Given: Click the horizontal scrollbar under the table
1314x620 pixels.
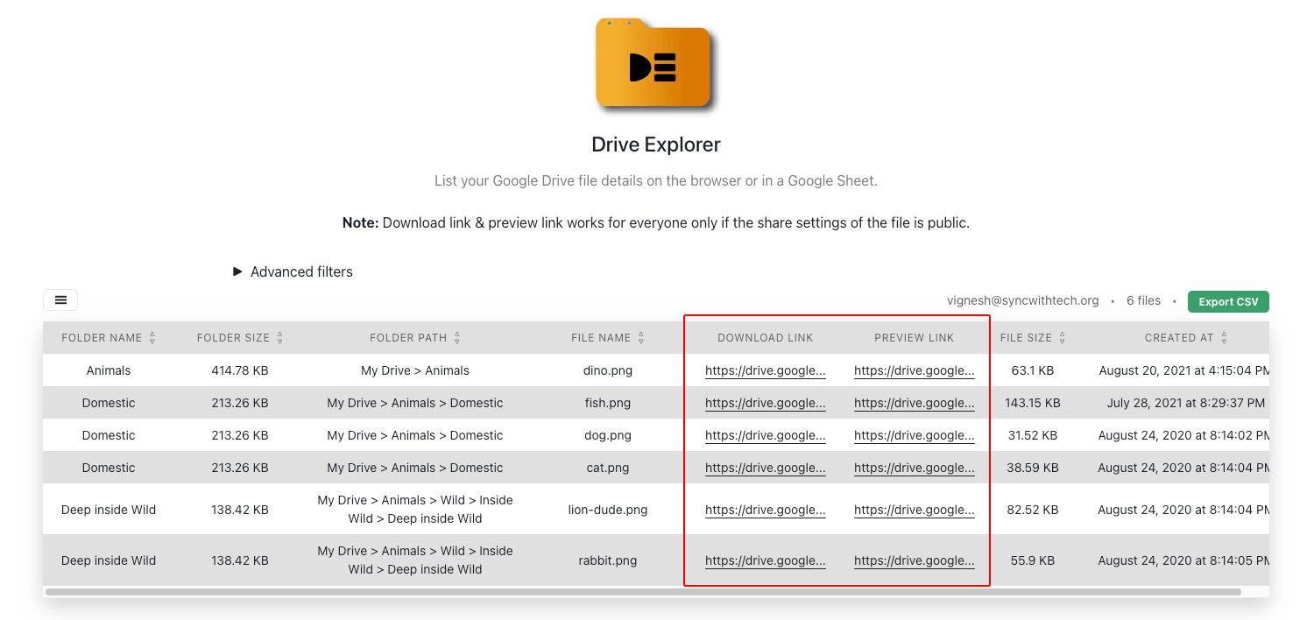Looking at the screenshot, I should click(643, 592).
